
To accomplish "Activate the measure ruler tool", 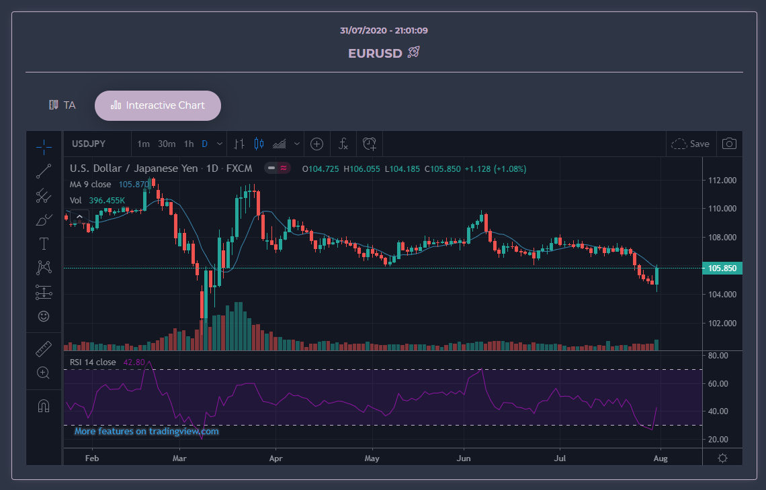I will coord(43,348).
